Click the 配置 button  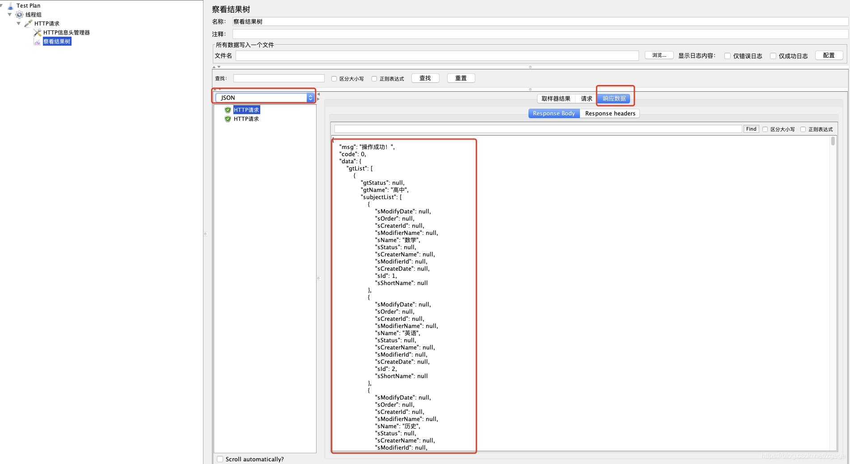coord(829,55)
